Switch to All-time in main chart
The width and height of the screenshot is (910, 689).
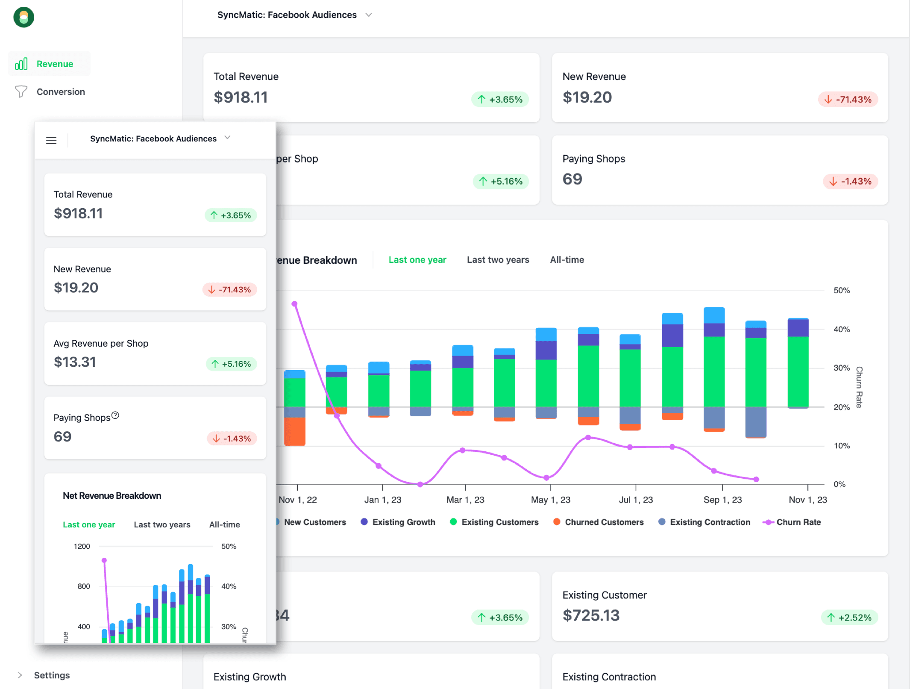(567, 259)
